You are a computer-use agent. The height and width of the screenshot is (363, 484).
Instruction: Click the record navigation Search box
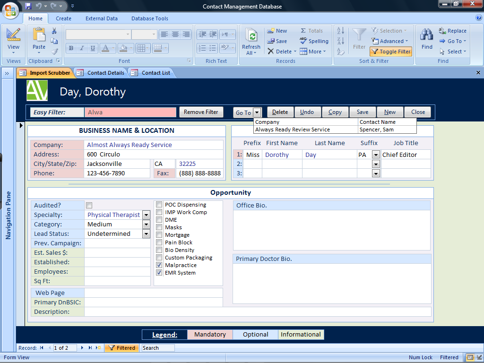tap(158, 348)
